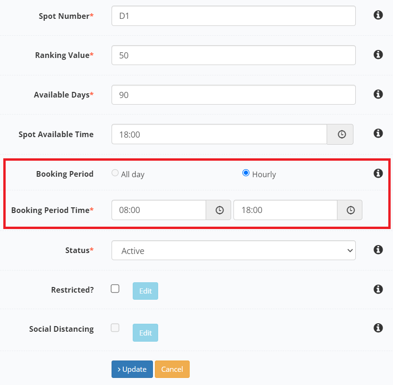Screen dimensions: 393x385
Task: Open clock picker for 18:00 end time
Action: pyautogui.click(x=350, y=210)
